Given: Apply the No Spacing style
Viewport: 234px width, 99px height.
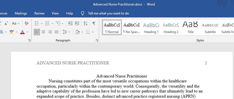Looking at the screenshot, I should (132, 28).
